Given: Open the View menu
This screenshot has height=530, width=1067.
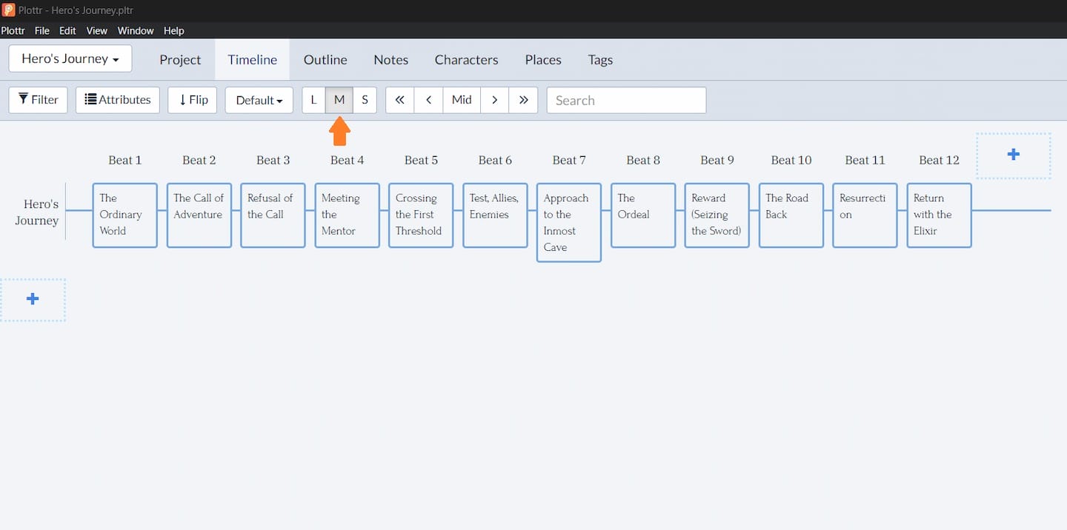Looking at the screenshot, I should point(96,30).
